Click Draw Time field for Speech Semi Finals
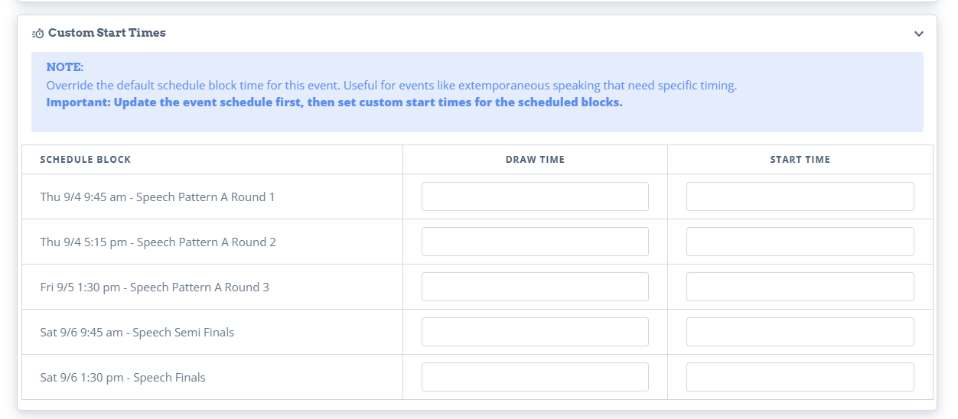Viewport: 958px width, 419px height. (535, 332)
